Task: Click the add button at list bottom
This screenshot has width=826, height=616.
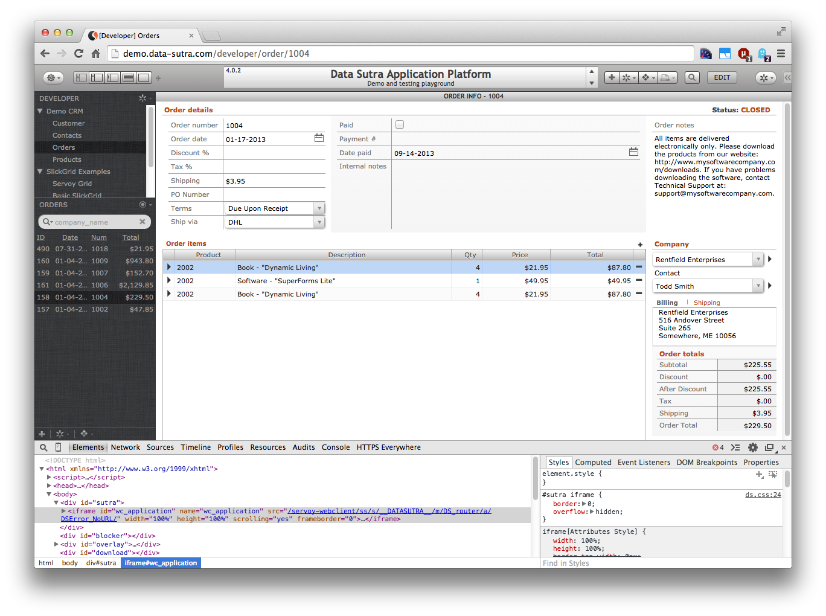Action: 42,434
